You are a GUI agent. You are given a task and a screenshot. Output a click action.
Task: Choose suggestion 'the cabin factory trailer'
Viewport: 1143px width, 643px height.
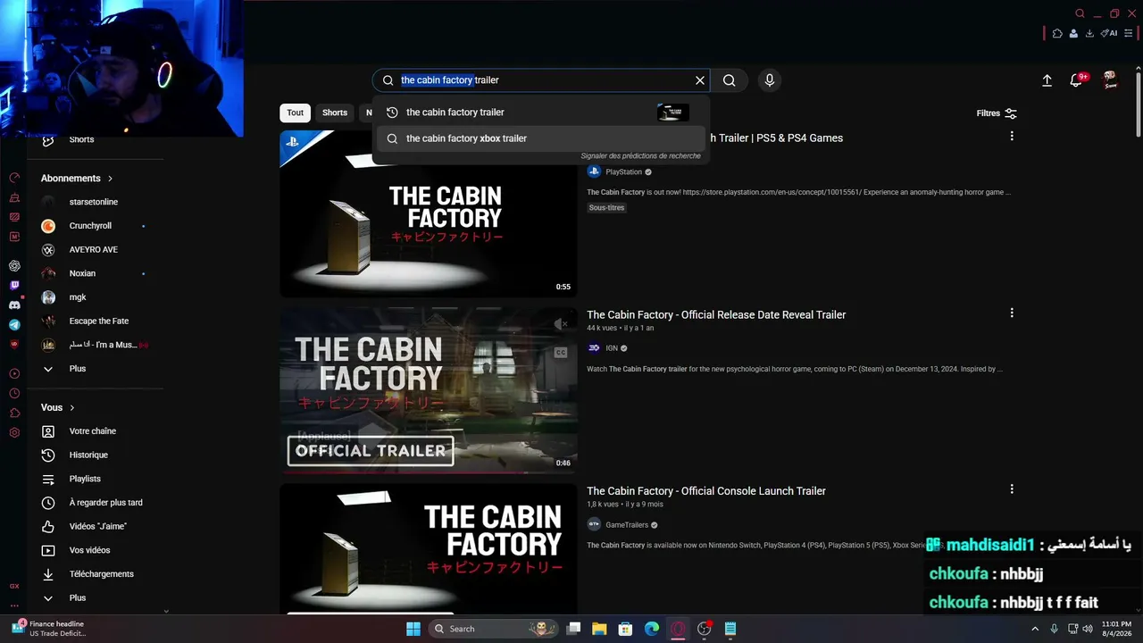point(541,113)
